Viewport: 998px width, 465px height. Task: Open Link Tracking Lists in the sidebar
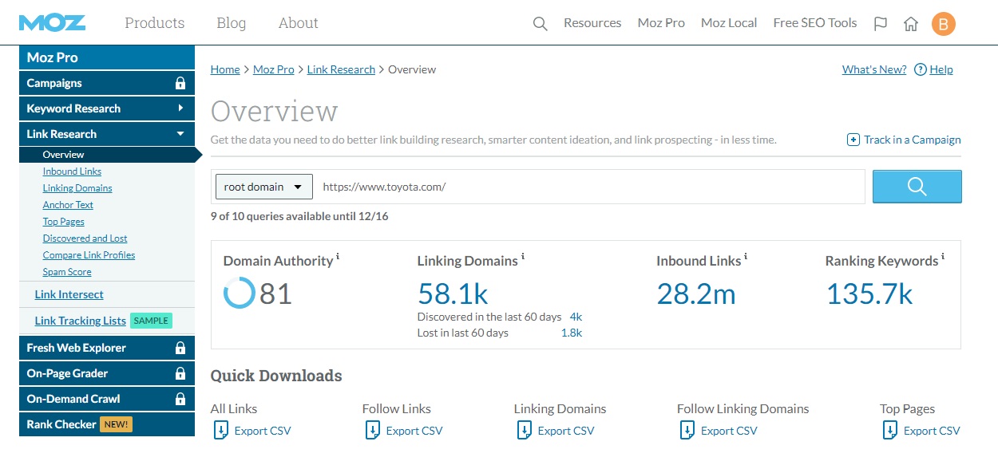tap(81, 321)
